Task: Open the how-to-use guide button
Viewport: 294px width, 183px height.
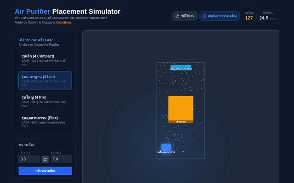Action: (x=185, y=16)
